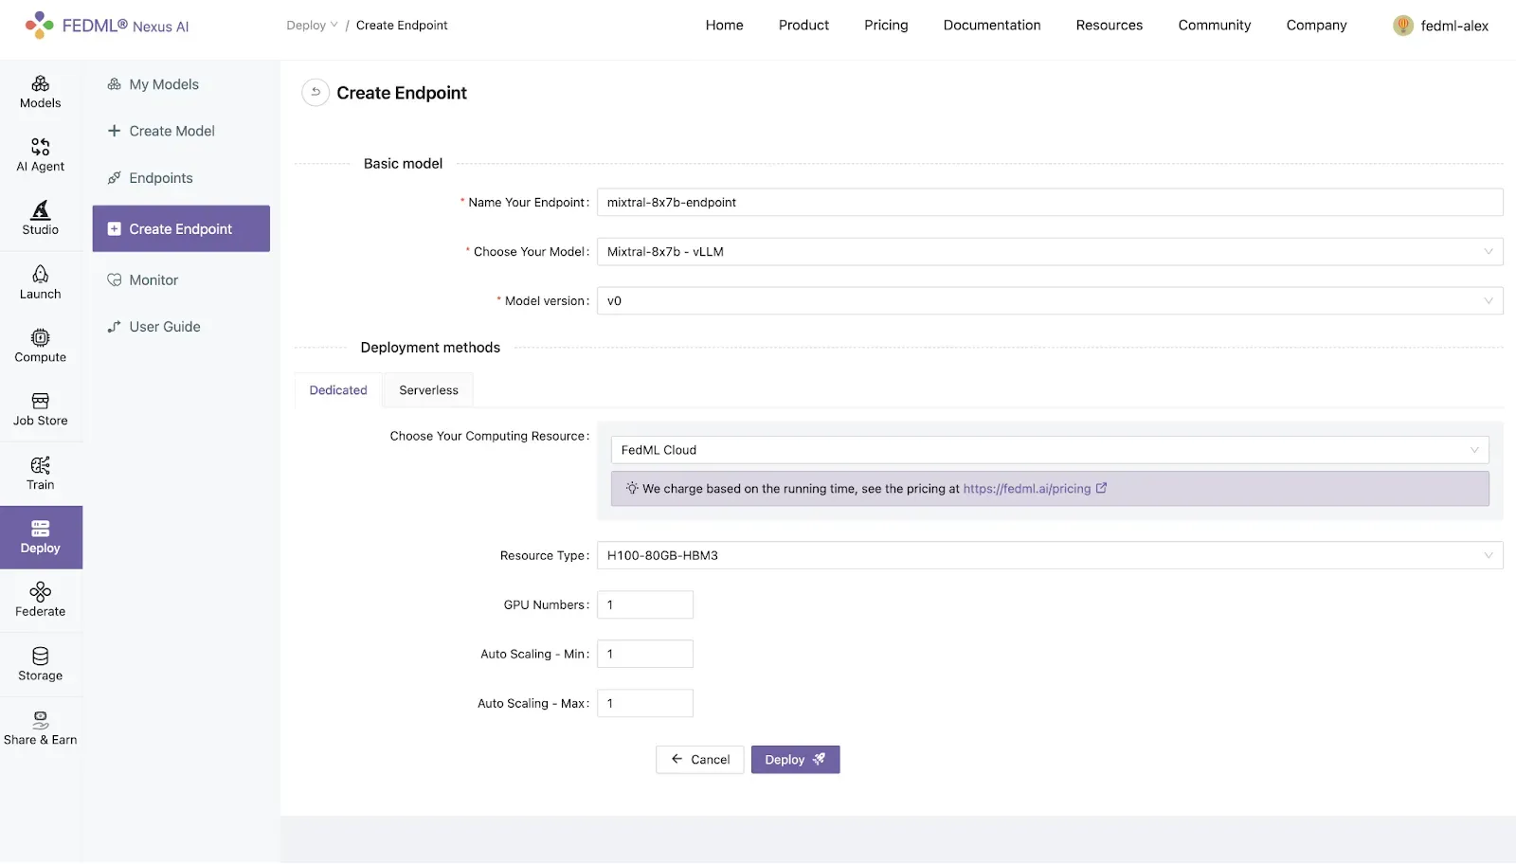Select the Deploy sidebar icon

[x=40, y=529]
